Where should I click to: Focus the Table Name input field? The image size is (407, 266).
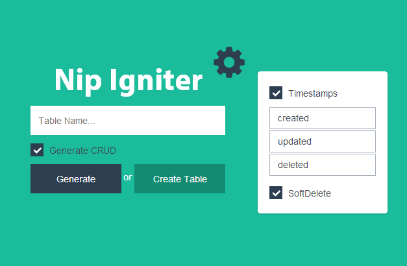point(128,121)
